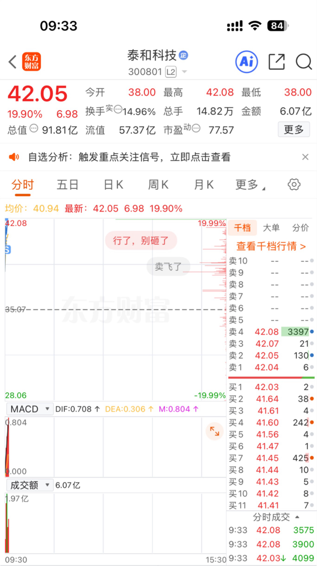Open the 成交额 indicator dropdown

click(29, 485)
